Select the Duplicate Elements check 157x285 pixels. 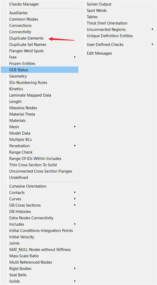26,38
